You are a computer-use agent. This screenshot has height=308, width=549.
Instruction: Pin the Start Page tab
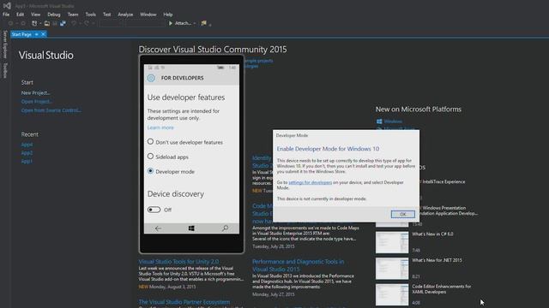[36, 34]
